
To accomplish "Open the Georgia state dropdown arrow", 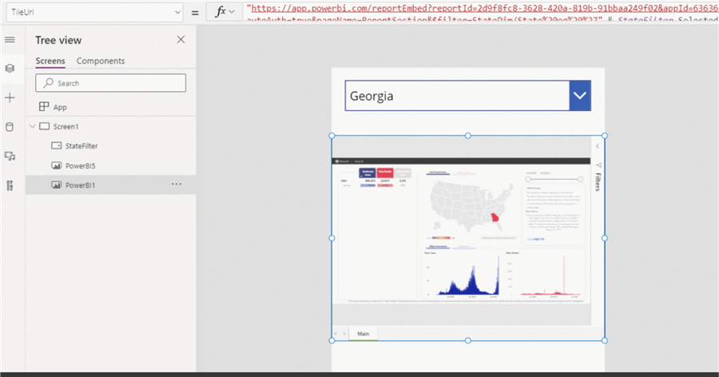I will pyautogui.click(x=580, y=96).
